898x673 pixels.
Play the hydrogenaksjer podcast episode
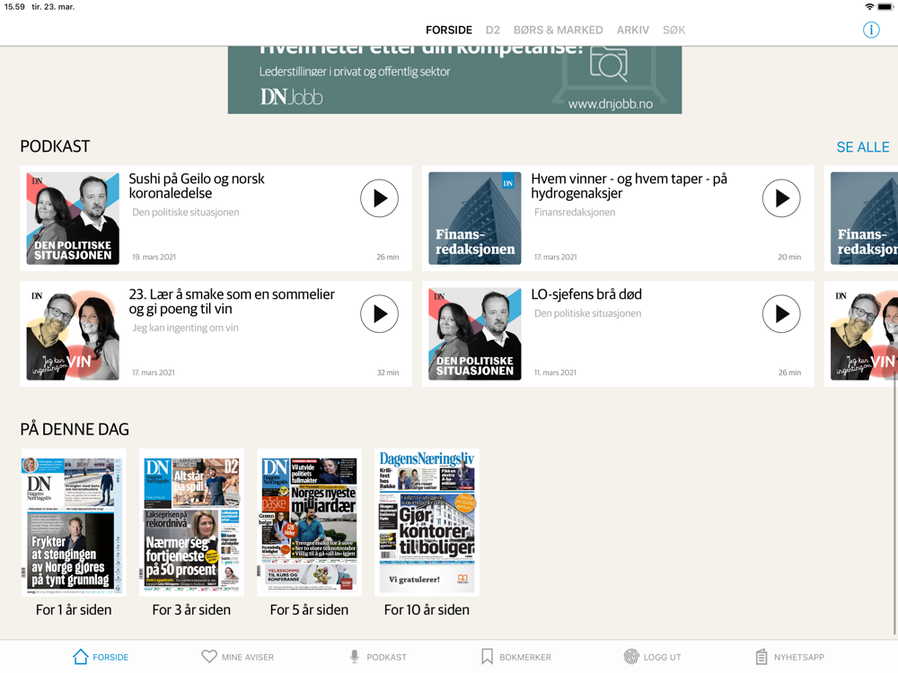point(781,198)
